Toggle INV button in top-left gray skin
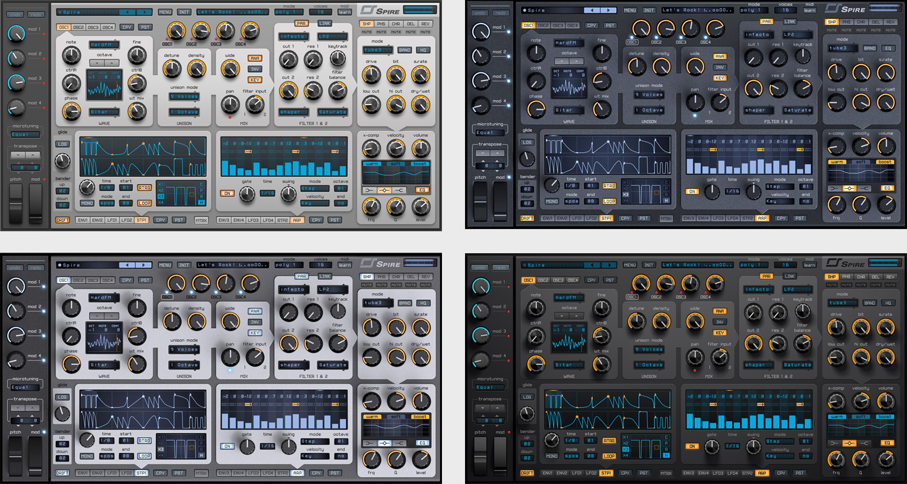This screenshot has width=907, height=484. tap(255, 69)
